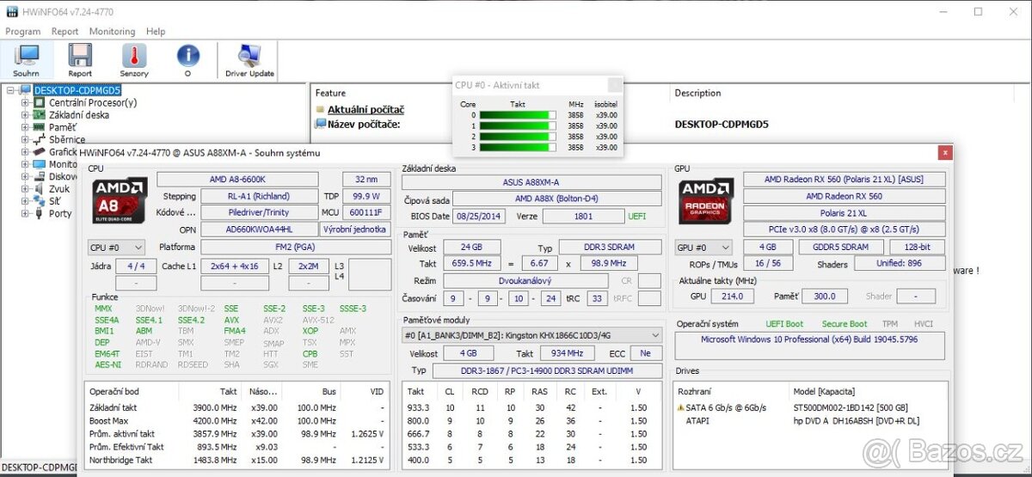Expand the Zvuk node
Viewport: 1032px width, 477px height.
[x=25, y=188]
